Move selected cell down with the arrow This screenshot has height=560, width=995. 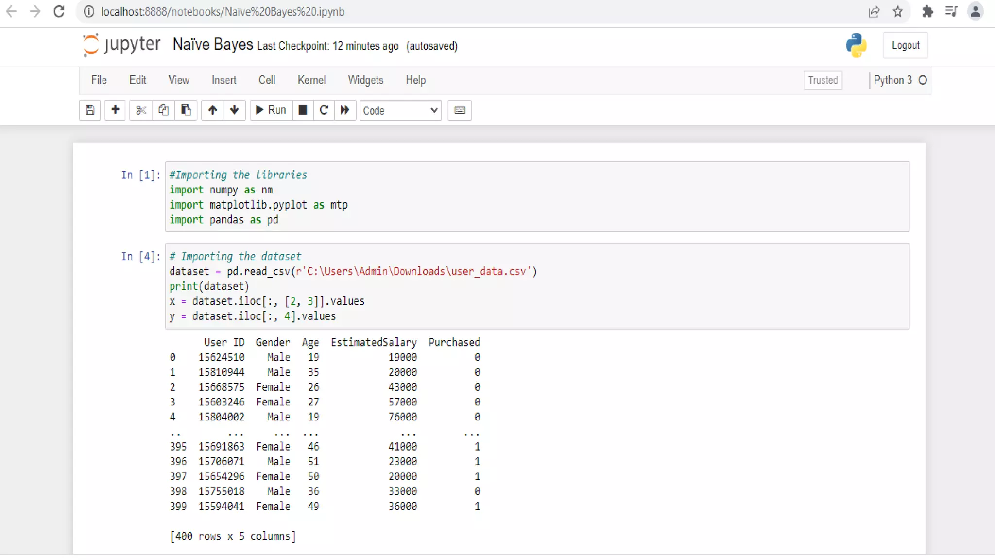(x=234, y=110)
